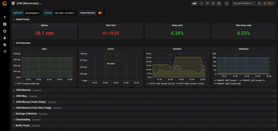Expand the JVM Misc row
278x131 pixels.
click(20, 96)
